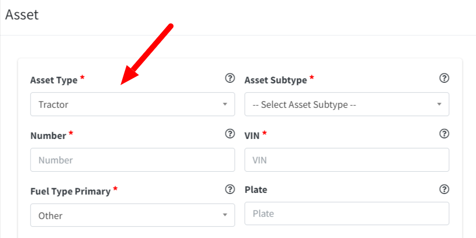Select the Plate input field
The image size is (476, 238).
click(x=347, y=214)
